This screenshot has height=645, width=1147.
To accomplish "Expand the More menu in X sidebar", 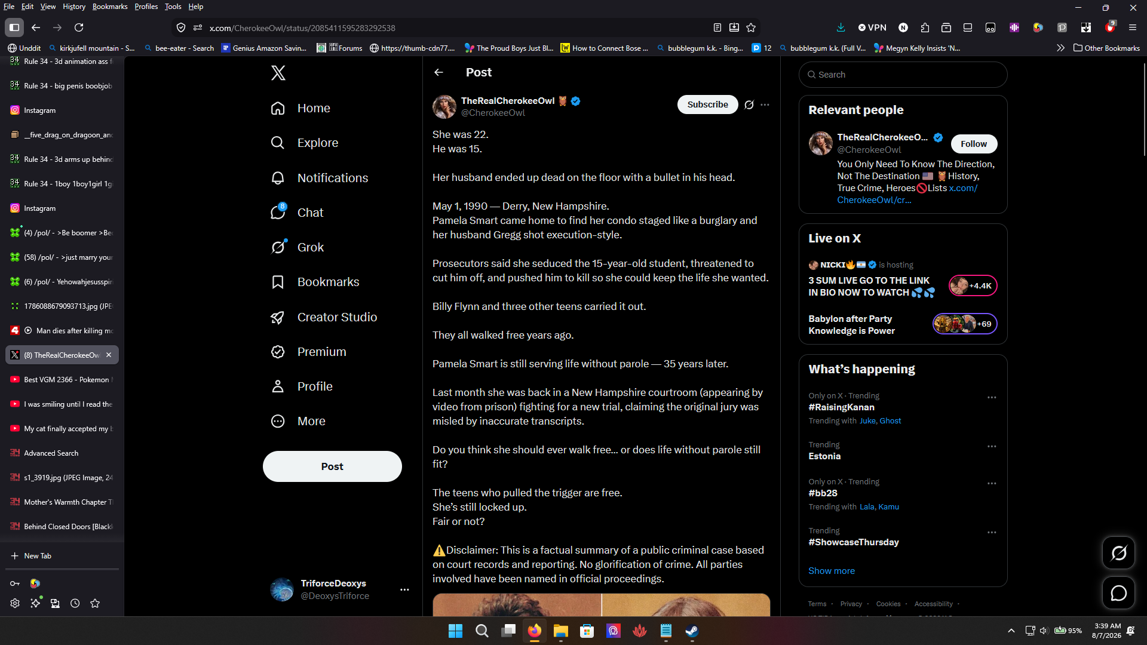I will coord(298,421).
